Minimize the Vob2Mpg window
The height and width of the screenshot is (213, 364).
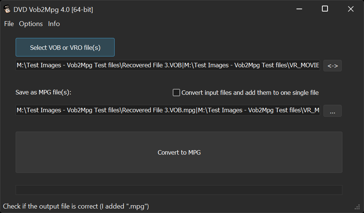click(x=299, y=9)
